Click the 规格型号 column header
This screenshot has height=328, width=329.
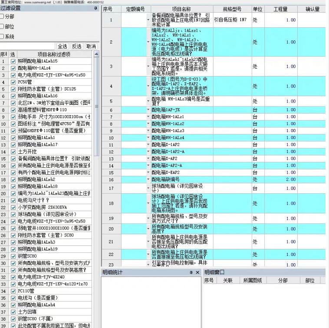point(232,9)
